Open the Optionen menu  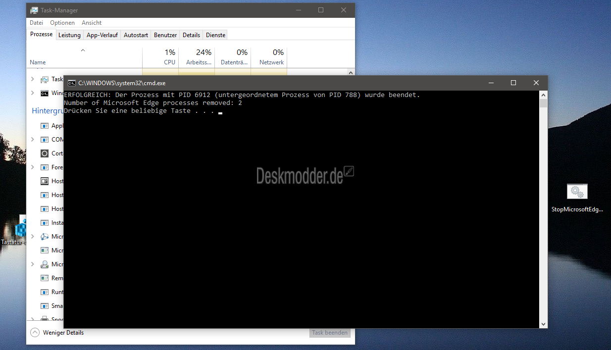(x=62, y=23)
